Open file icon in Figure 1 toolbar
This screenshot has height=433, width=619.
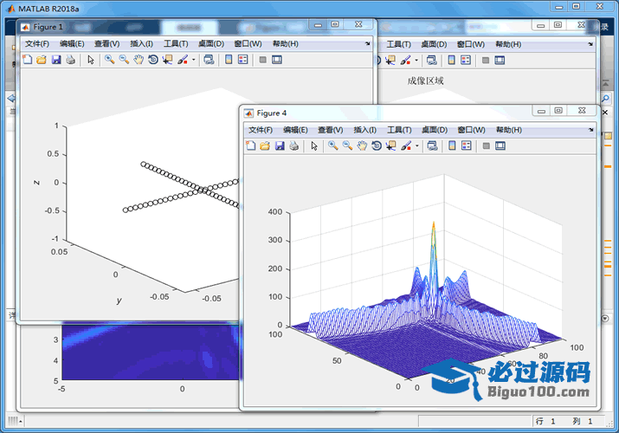coord(42,60)
